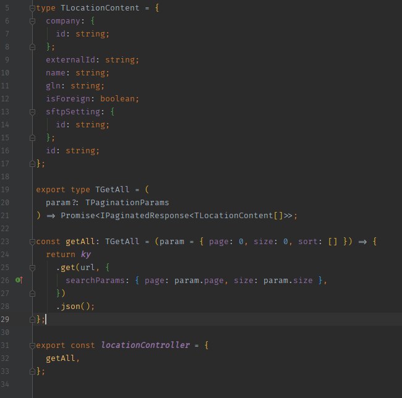Click 'externalId' property on line 9
The image size is (402, 398).
tap(71, 60)
